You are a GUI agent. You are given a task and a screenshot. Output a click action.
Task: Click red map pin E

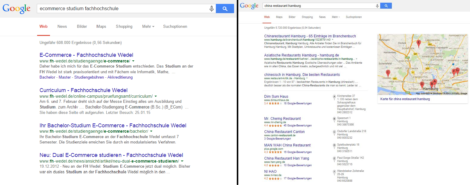point(419,43)
